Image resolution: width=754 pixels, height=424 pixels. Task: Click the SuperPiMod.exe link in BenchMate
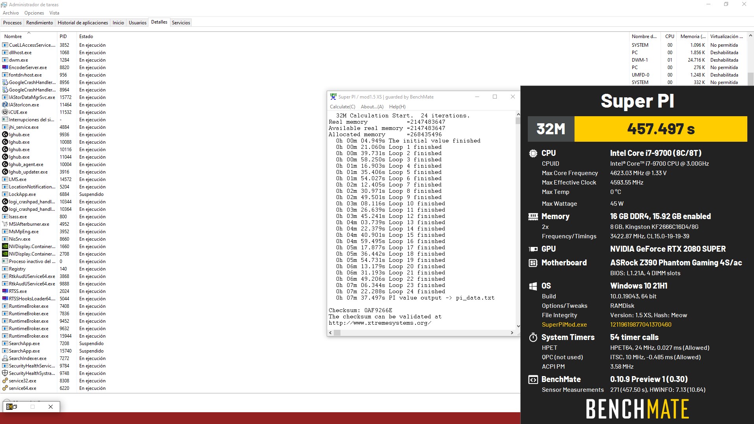(564, 325)
